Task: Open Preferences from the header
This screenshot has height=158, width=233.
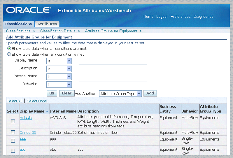Action: (181, 17)
